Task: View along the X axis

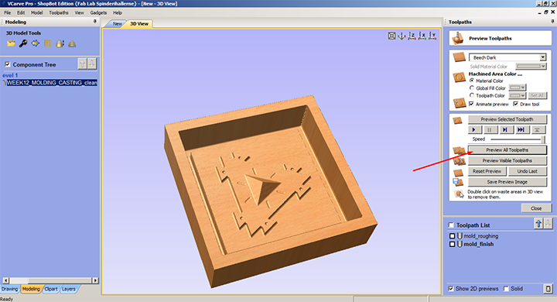Action: tap(422, 36)
